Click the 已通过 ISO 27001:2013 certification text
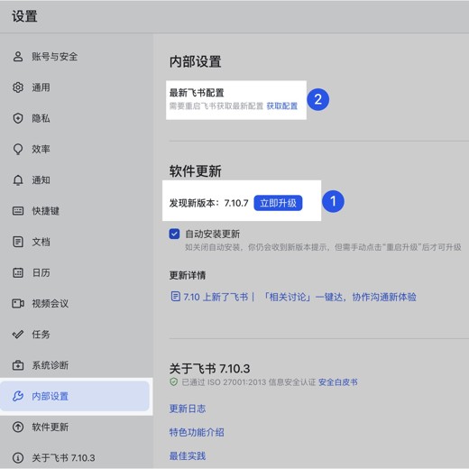The width and height of the screenshot is (469, 469). pyautogui.click(x=249, y=382)
